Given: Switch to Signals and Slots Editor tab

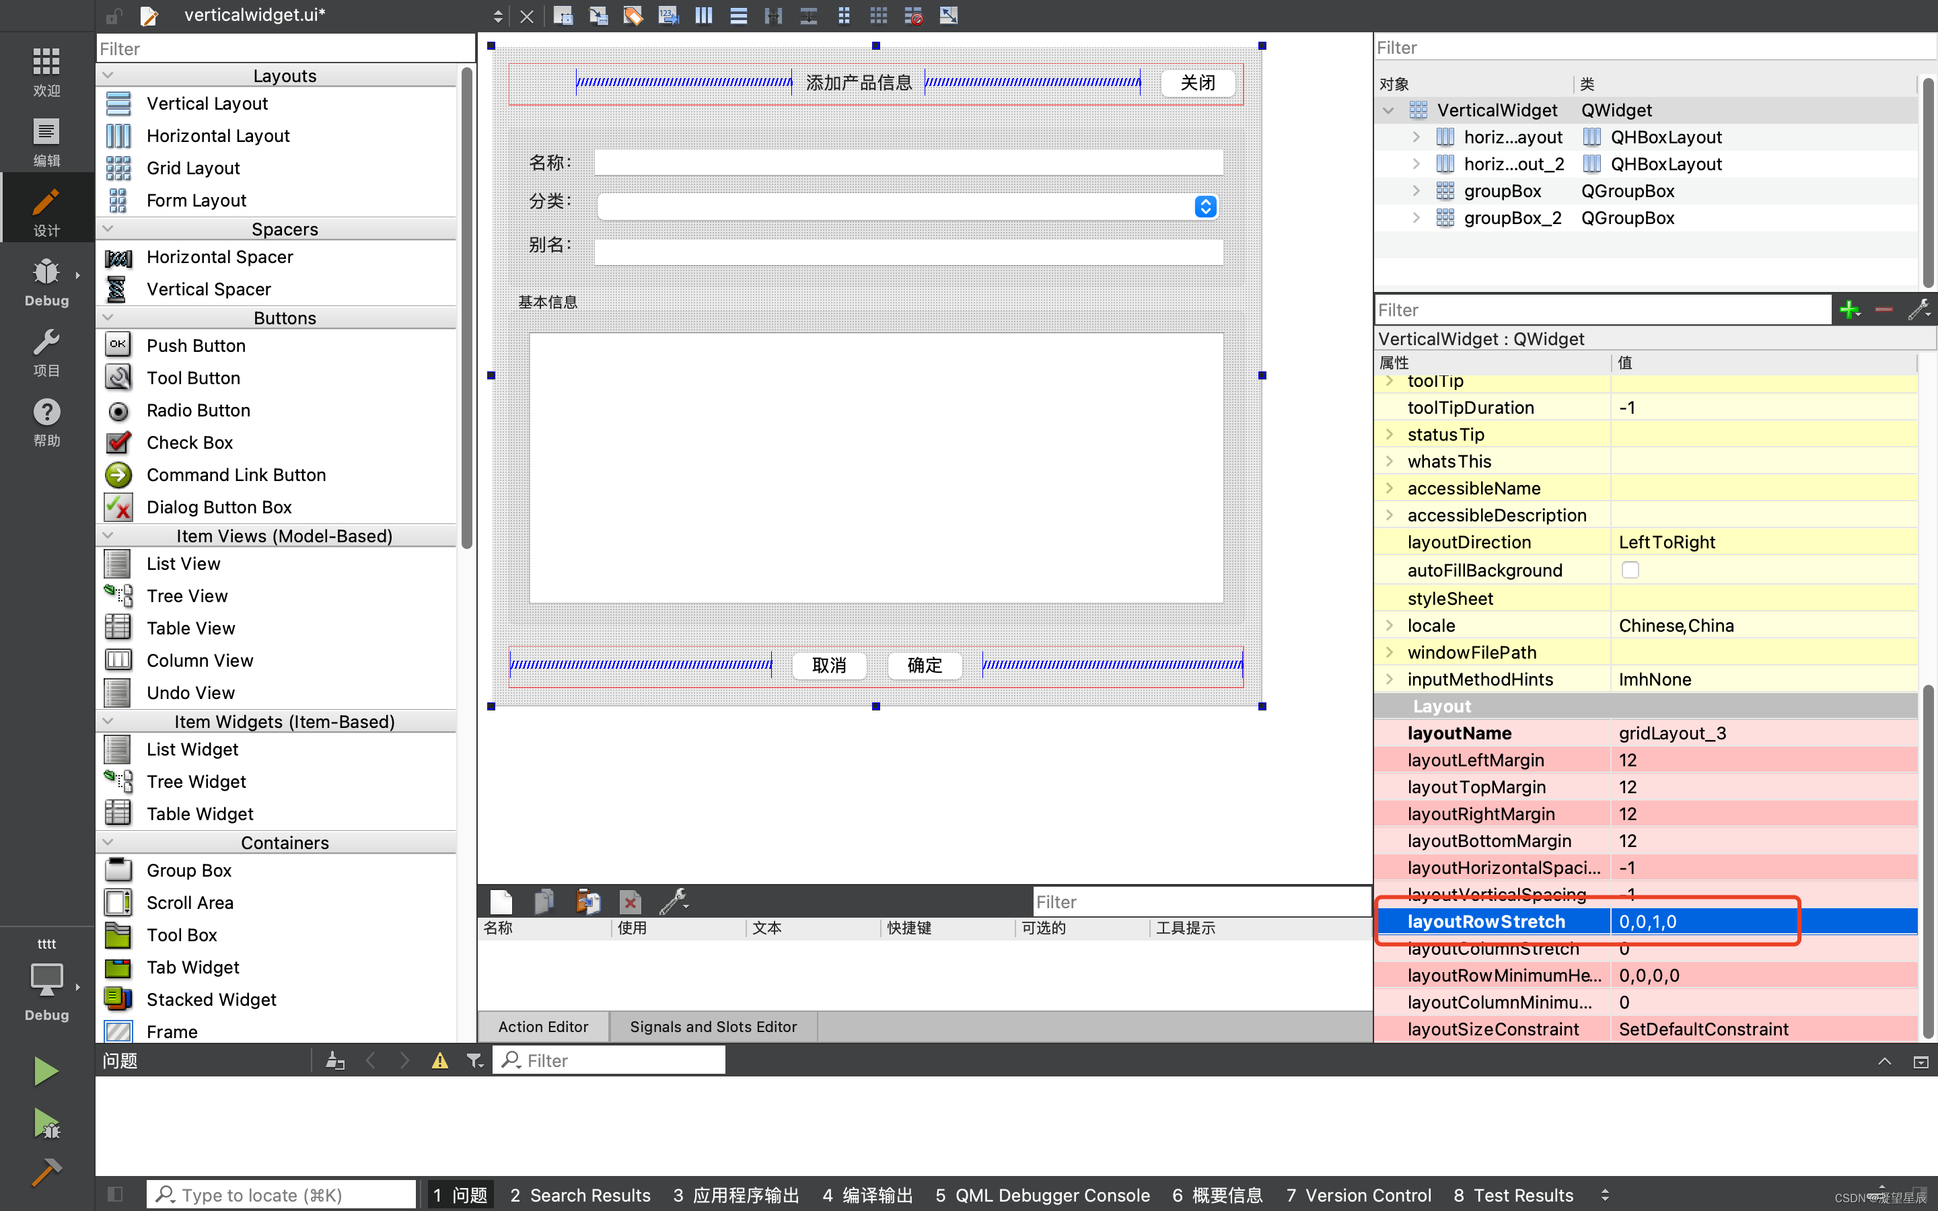Looking at the screenshot, I should point(713,1026).
